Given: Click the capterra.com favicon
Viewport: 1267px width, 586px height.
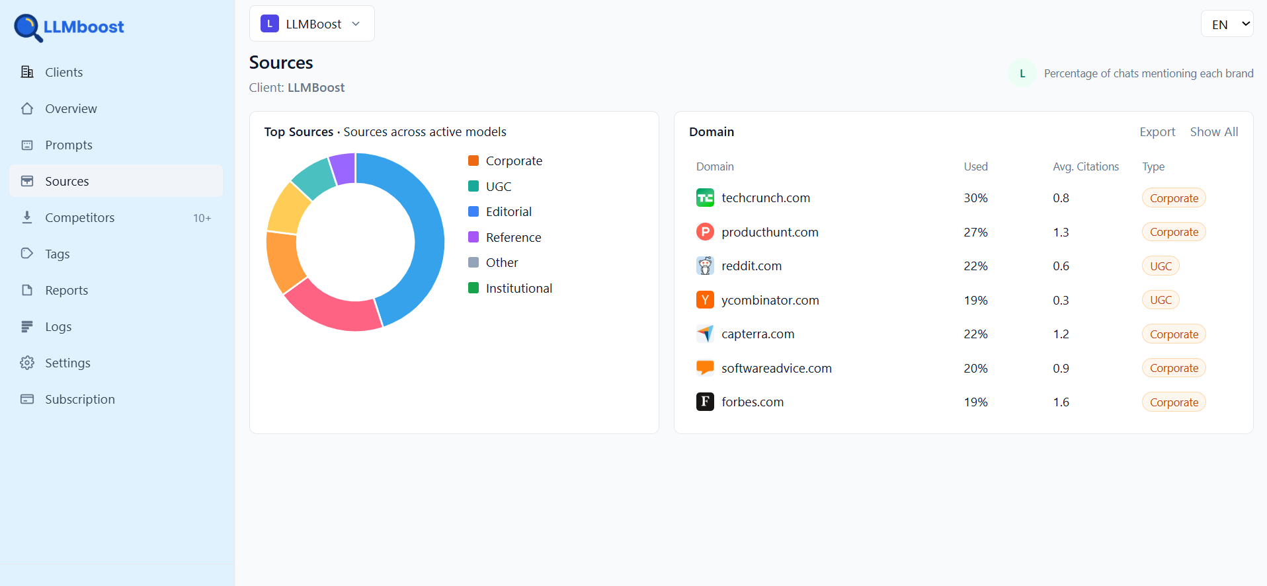Looking at the screenshot, I should point(705,334).
